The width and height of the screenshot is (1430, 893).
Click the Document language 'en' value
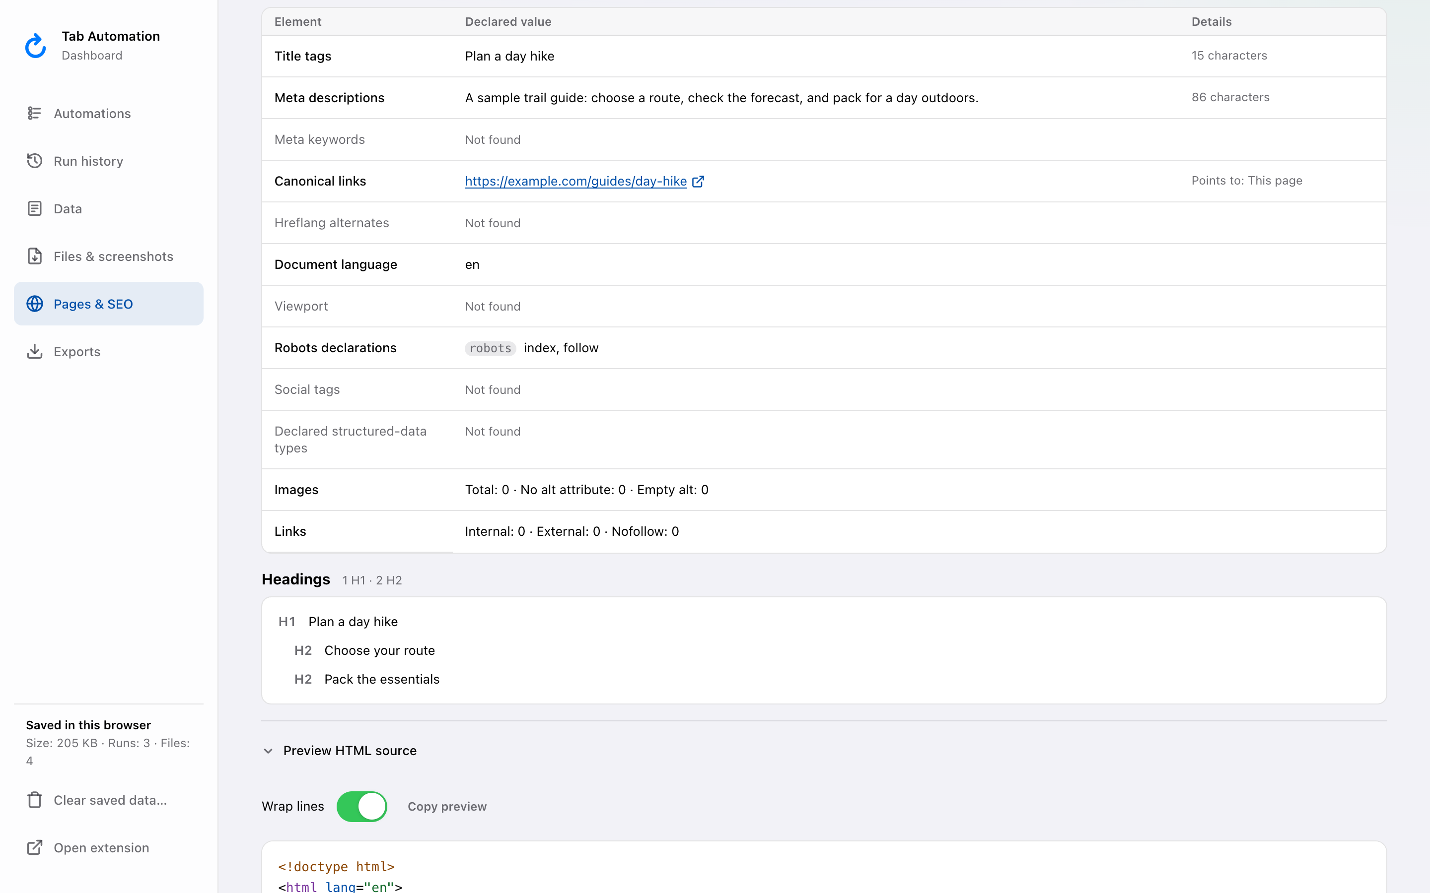pos(472,264)
